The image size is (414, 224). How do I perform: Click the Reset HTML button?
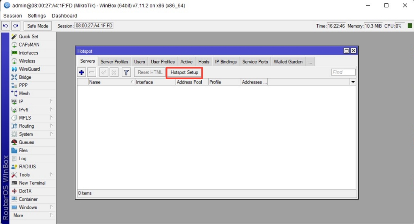tap(150, 73)
